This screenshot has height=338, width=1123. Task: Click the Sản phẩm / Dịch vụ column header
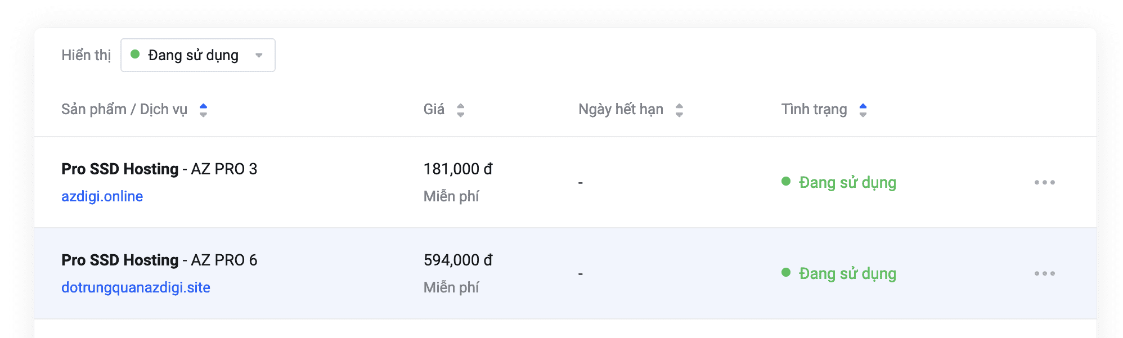tap(124, 109)
